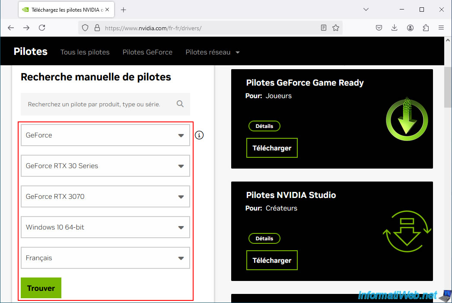
Task: Open the Firefox hamburger menu
Action: click(x=441, y=28)
